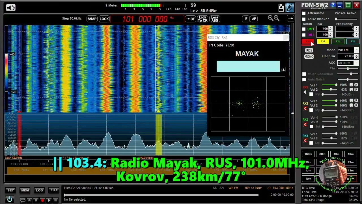The height and width of the screenshot is (204, 362).
Task: Open the user profile icon
Action: point(281,8)
